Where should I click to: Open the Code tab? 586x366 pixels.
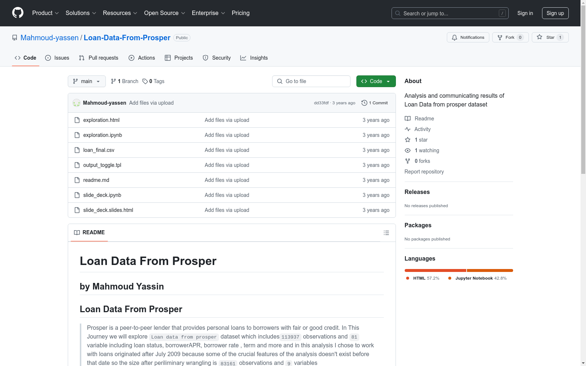click(x=26, y=58)
